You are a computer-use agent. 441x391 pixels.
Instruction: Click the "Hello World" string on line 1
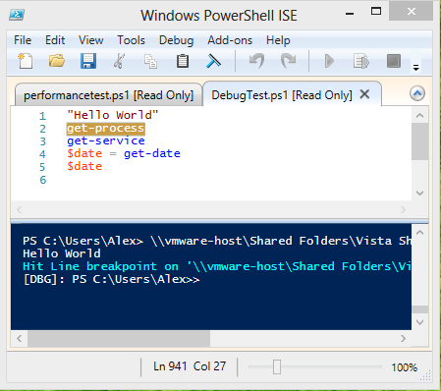point(113,115)
